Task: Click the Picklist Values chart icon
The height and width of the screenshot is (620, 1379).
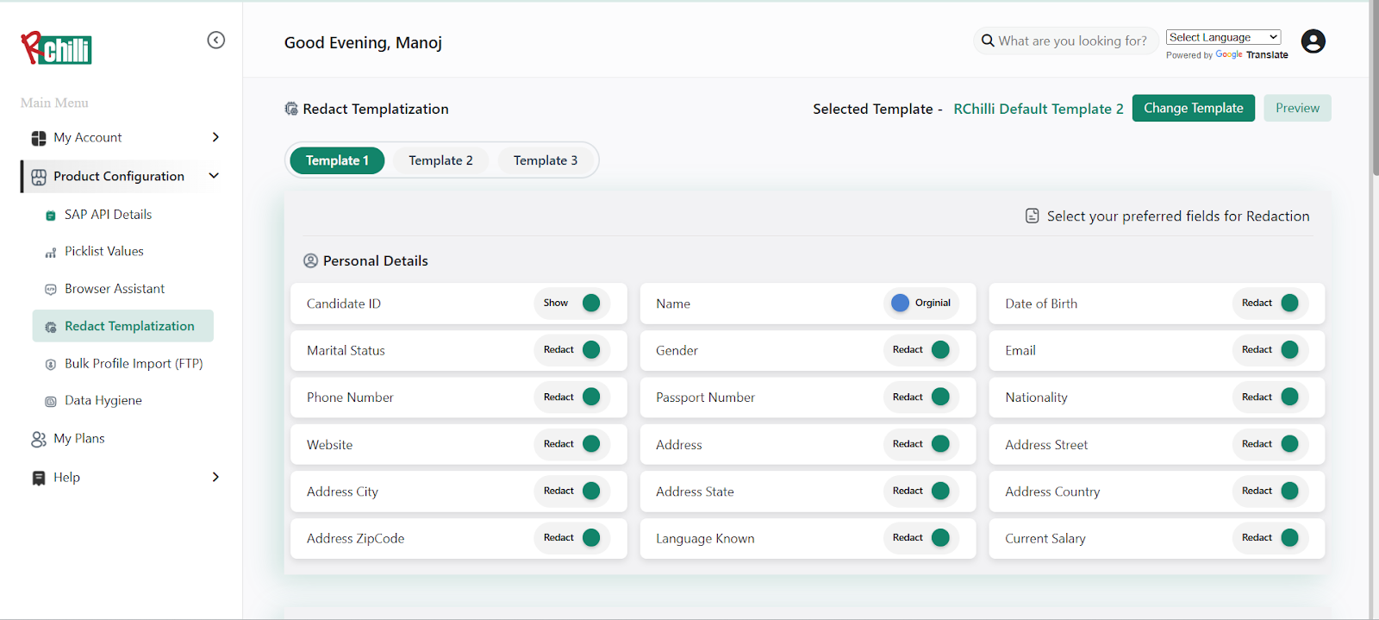Action: coord(51,253)
